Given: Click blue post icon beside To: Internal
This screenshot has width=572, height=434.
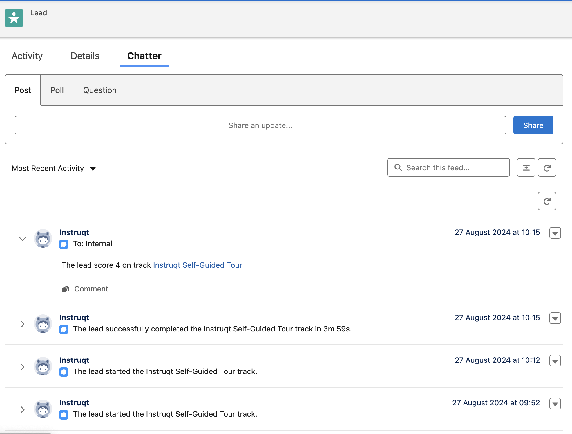Looking at the screenshot, I should (x=64, y=244).
